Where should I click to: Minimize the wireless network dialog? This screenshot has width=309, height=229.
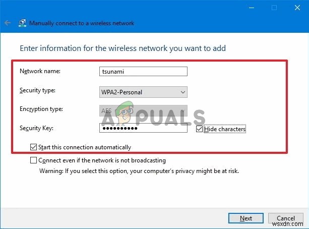[x=251, y=8]
